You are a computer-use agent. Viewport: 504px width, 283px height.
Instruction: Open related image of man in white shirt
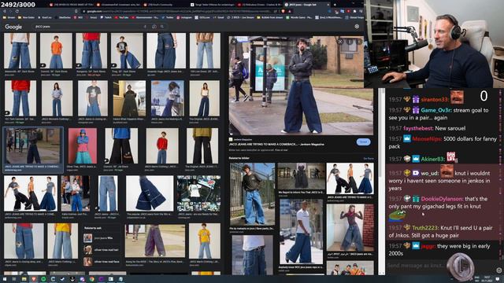tap(301, 231)
